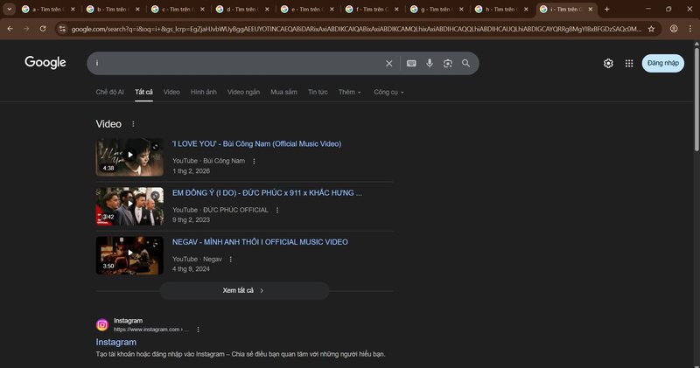Viewport: 700px width, 368px height.
Task: Expand all videos with Xem tất cả
Action: coord(244,290)
